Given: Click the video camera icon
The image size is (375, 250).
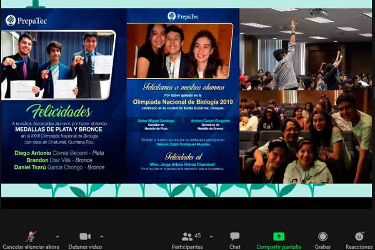Looking at the screenshot, I should click(x=85, y=237).
